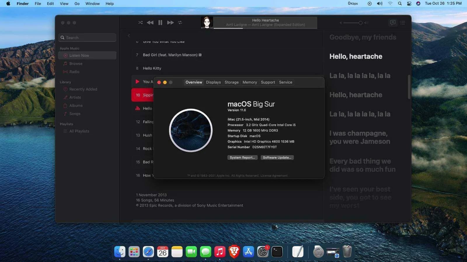
Task: Open System Preferences from the Dock
Action: tap(263, 252)
